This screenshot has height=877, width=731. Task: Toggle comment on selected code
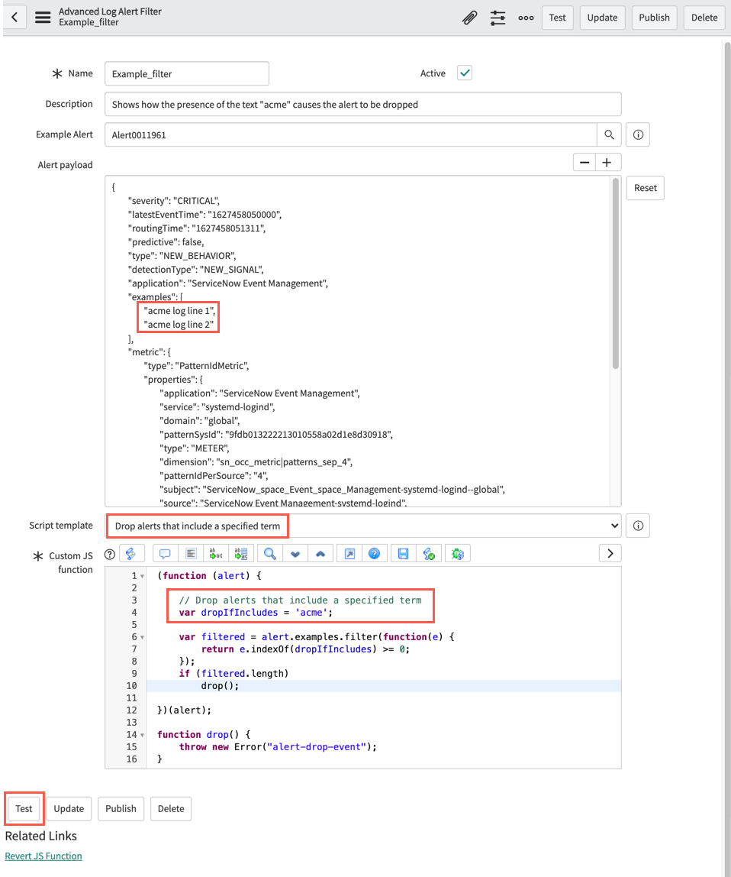click(x=165, y=554)
